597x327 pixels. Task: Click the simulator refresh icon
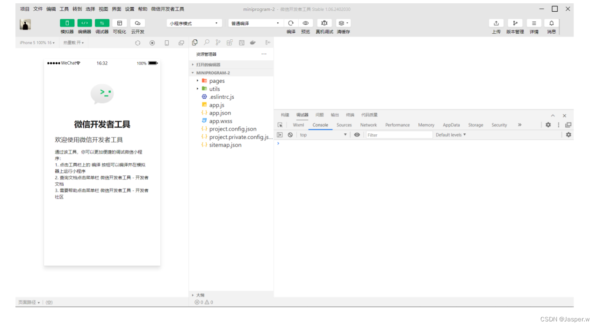point(138,43)
